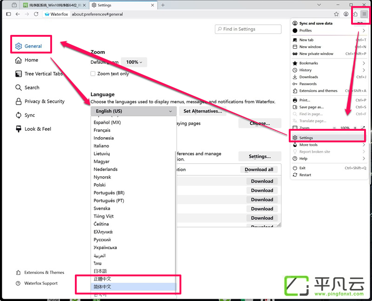Choose Save page as... menu item

point(329,107)
